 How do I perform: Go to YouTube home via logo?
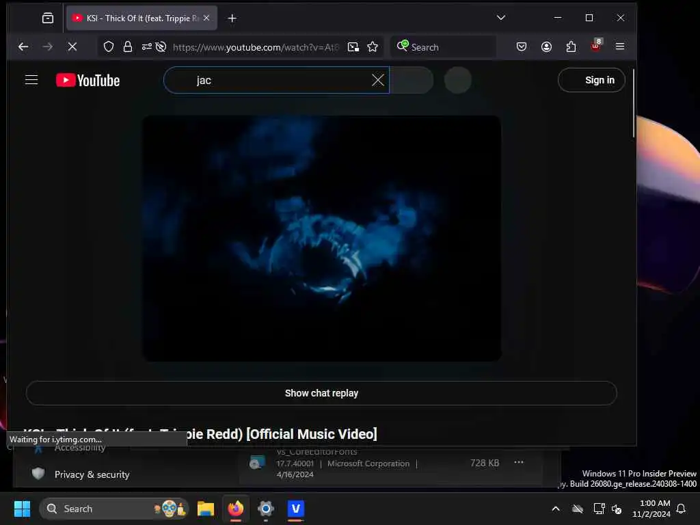[88, 81]
